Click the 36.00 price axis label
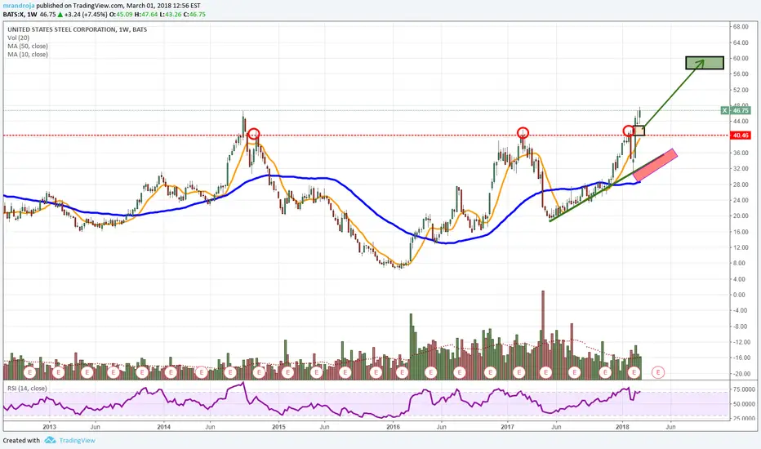 click(x=741, y=153)
